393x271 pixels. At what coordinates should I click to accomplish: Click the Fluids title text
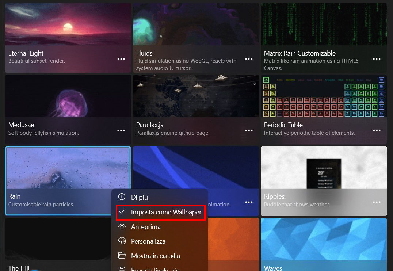coord(144,53)
